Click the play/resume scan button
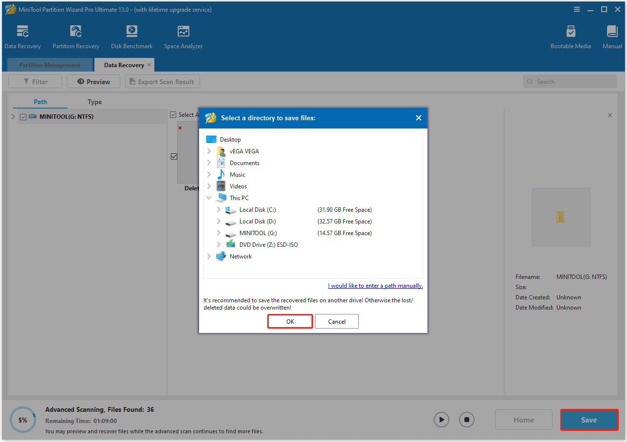Viewport: 627px width, 442px height. (x=441, y=419)
